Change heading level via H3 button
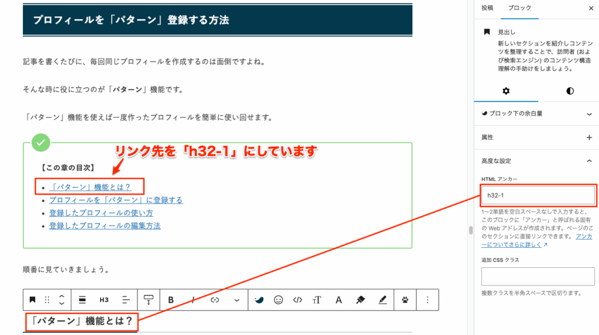Viewport: 599px width, 335px height. click(x=104, y=300)
